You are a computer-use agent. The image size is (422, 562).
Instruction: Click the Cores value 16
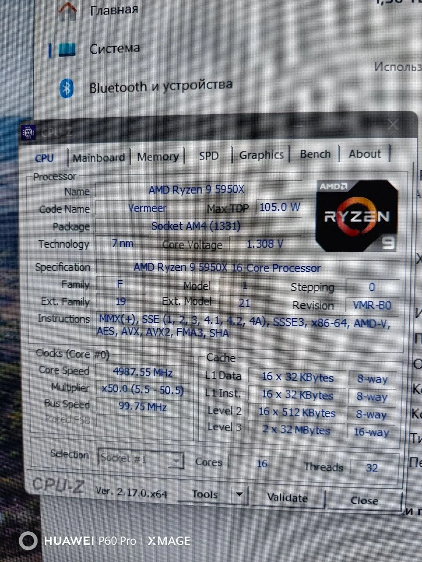click(x=262, y=464)
